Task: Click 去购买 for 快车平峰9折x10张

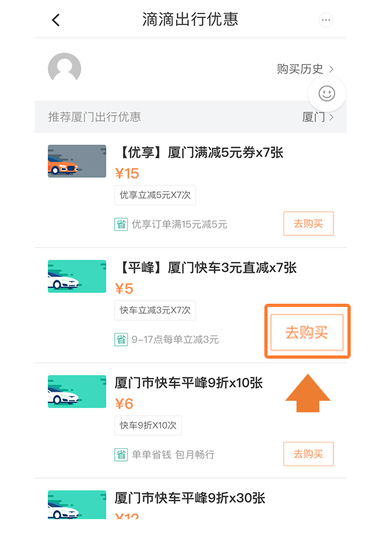Action: pyautogui.click(x=308, y=454)
